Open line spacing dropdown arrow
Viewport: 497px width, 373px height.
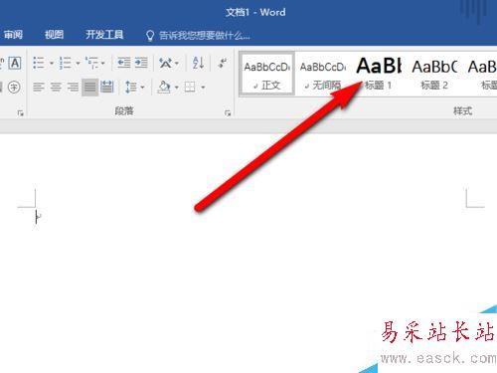(x=142, y=88)
